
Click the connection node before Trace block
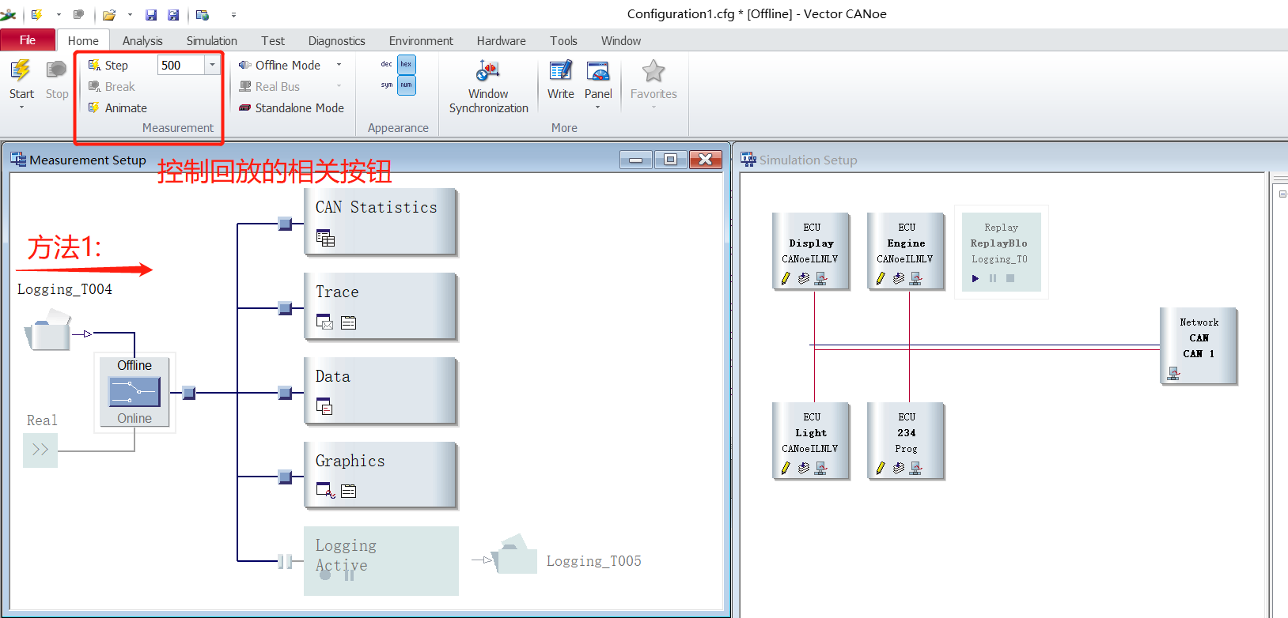pyautogui.click(x=285, y=308)
